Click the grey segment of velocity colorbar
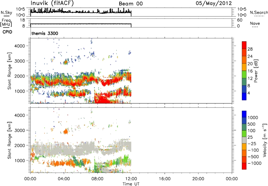 244,140
